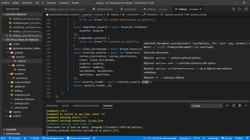
Task: Click Espacios: 4 indentation setting
Action: [185, 138]
